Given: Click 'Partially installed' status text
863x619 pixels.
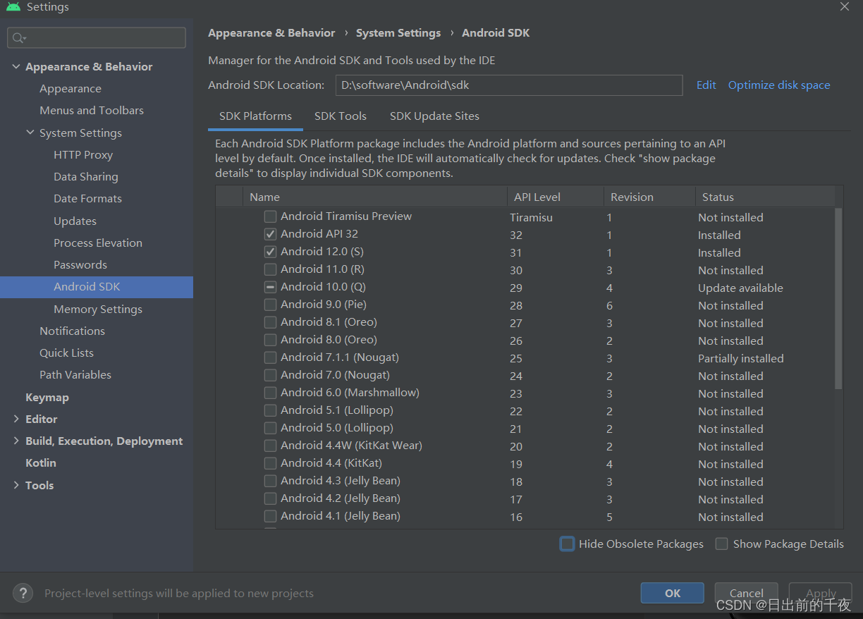Looking at the screenshot, I should [741, 358].
